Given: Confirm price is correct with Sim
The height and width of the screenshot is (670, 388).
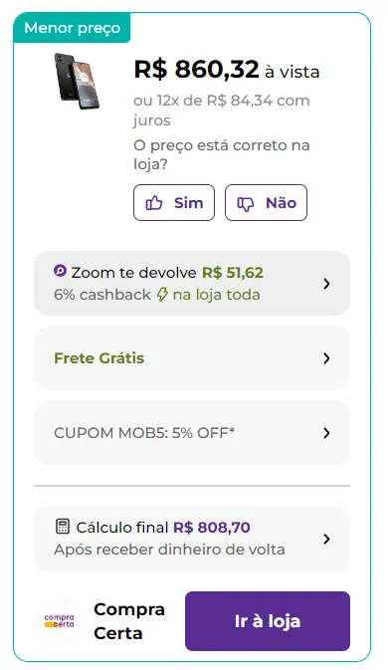Looking at the screenshot, I should [x=174, y=202].
